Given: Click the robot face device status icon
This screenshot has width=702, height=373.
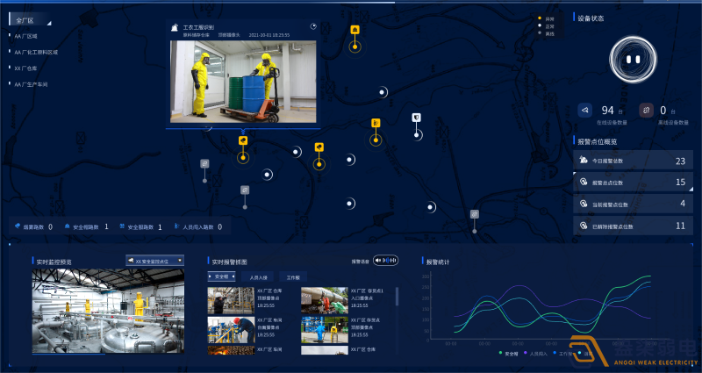Looking at the screenshot, I should click(634, 59).
